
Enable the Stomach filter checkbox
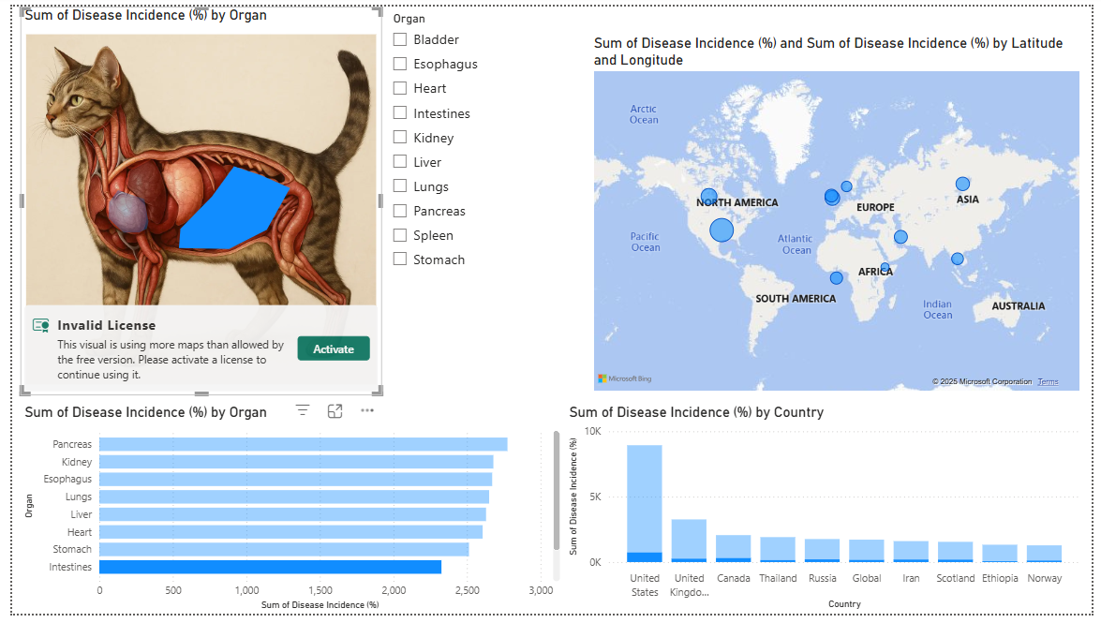pyautogui.click(x=400, y=260)
